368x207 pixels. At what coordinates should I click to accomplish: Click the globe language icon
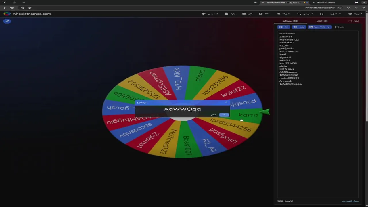click(350, 14)
